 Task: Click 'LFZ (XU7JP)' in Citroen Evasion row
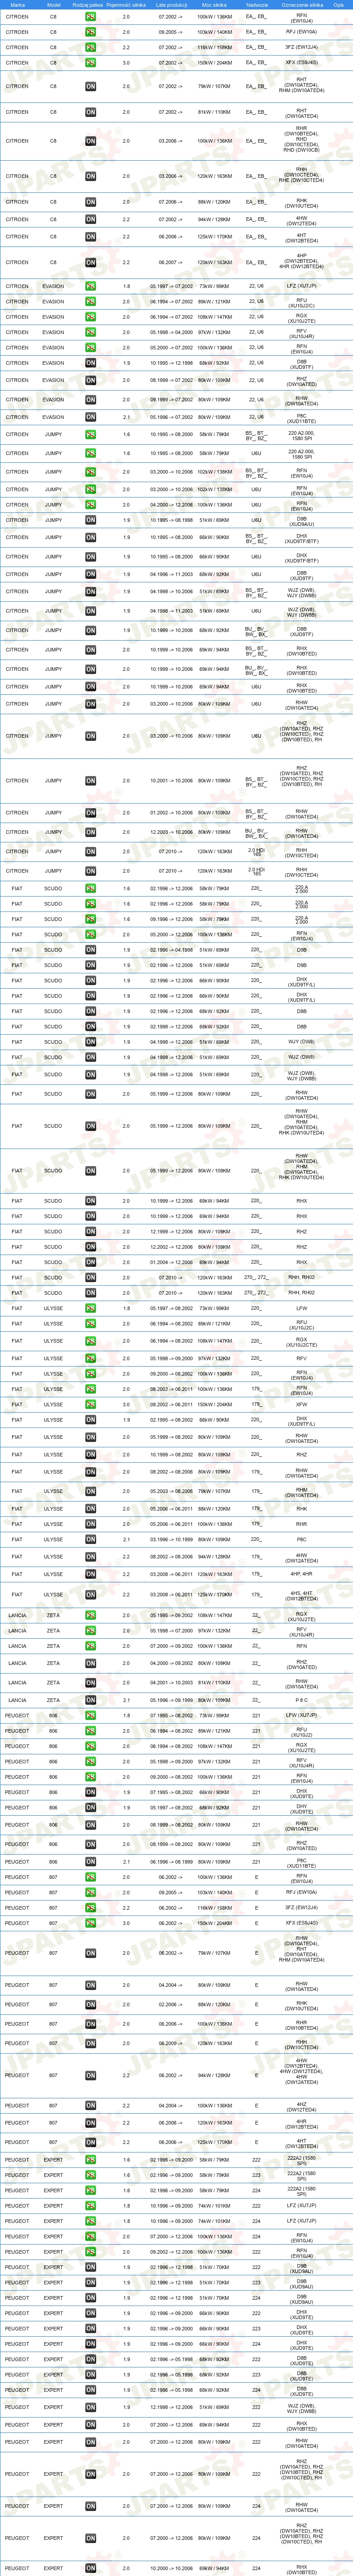(302, 286)
